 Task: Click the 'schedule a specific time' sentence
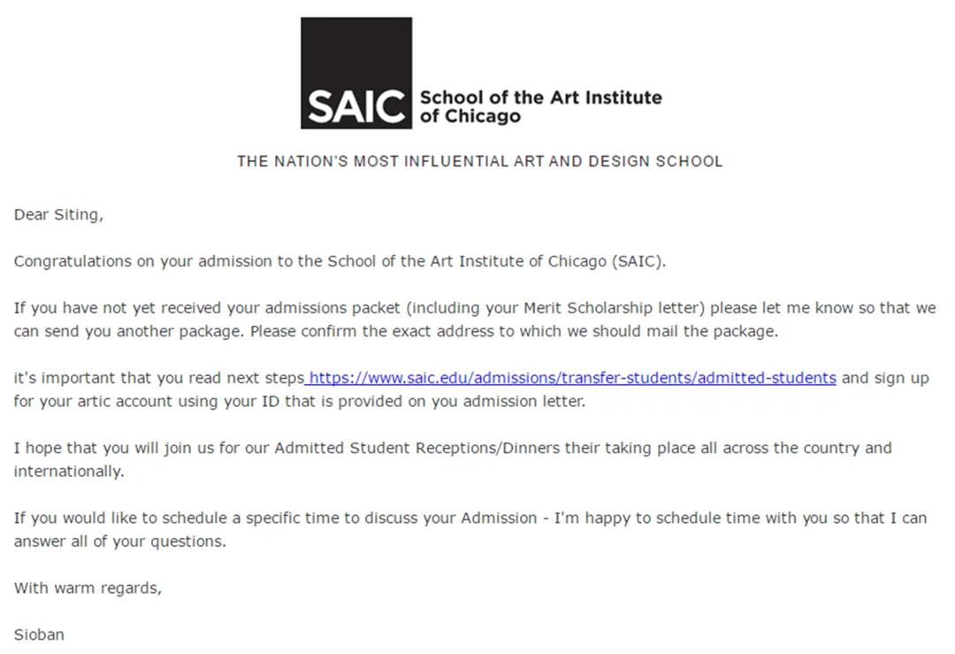pyautogui.click(x=470, y=518)
